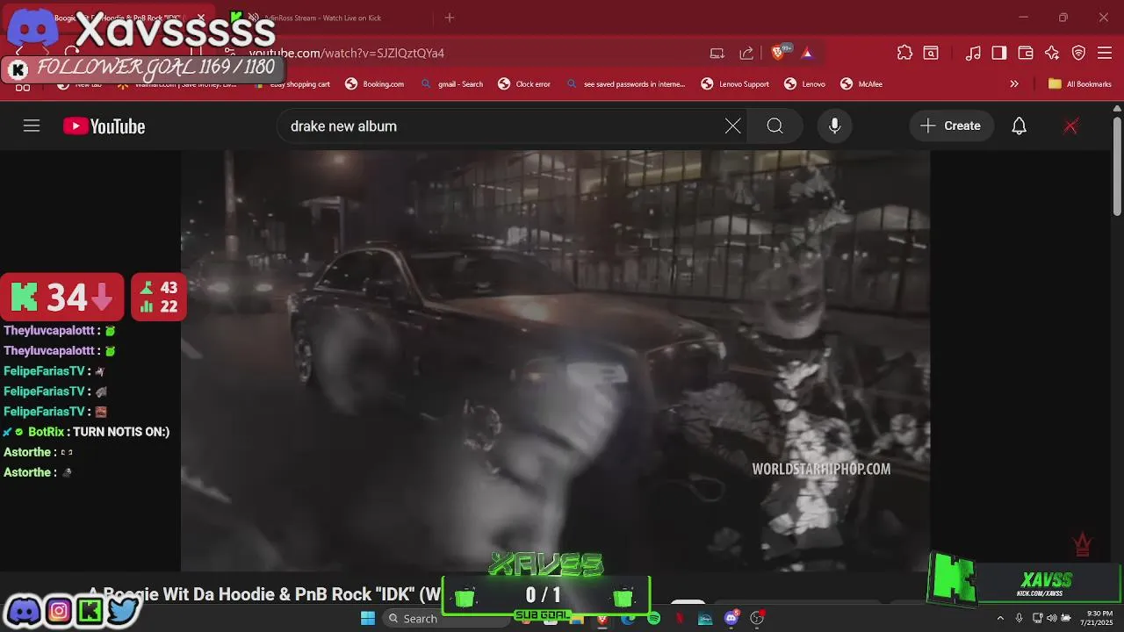The image size is (1124, 632).
Task: Open the Lenovo bookmark
Action: click(804, 84)
